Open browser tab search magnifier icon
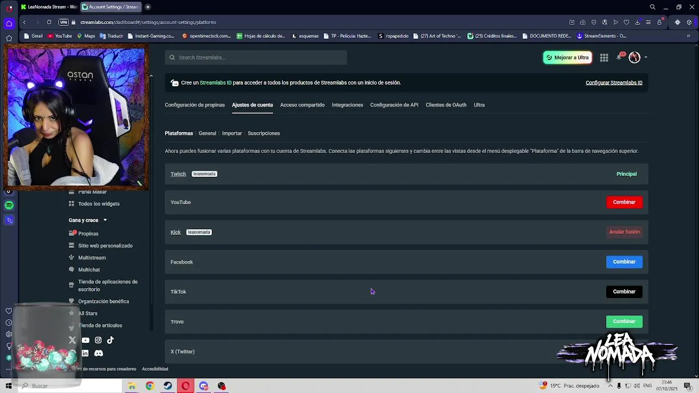The image size is (699, 393). coord(653,7)
